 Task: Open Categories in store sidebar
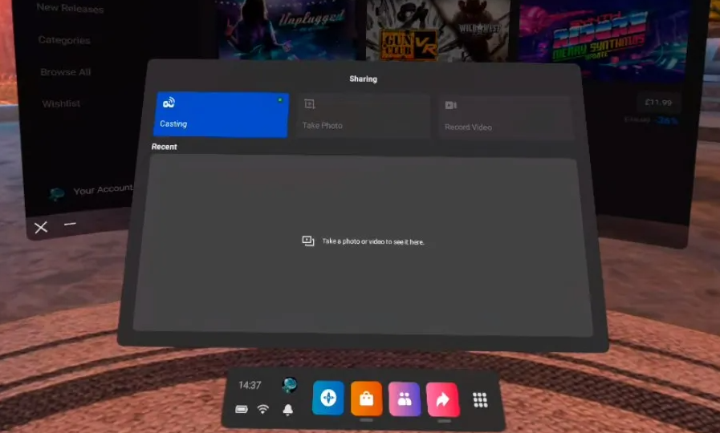pos(64,40)
